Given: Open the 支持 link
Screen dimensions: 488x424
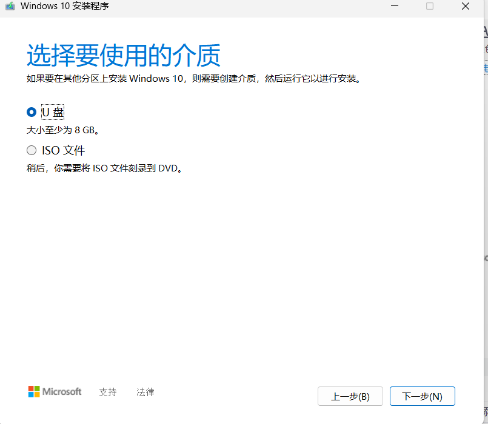Looking at the screenshot, I should pos(108,392).
